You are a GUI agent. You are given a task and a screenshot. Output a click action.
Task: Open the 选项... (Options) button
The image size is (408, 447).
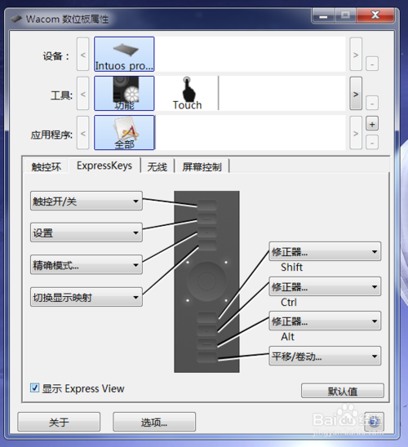coord(154,422)
